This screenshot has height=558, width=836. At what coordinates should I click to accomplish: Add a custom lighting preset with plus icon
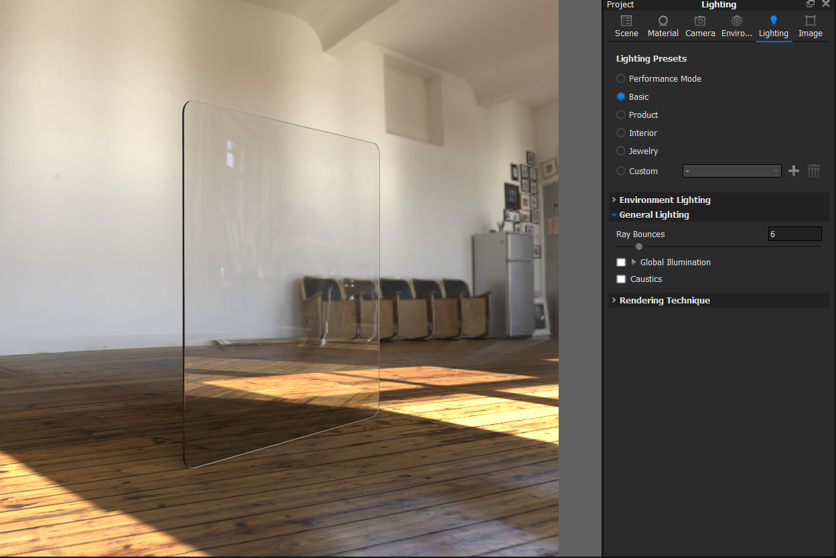click(x=794, y=171)
